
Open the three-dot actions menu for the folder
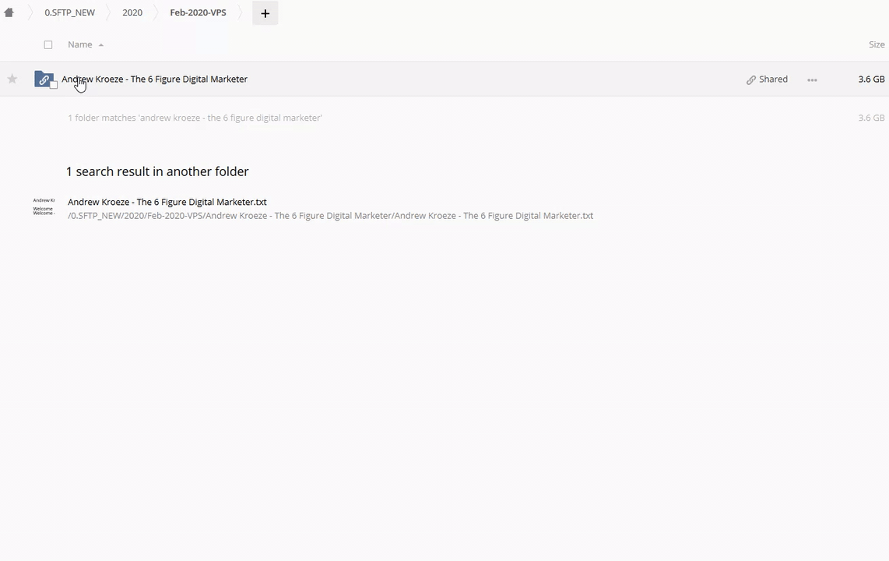pos(812,79)
